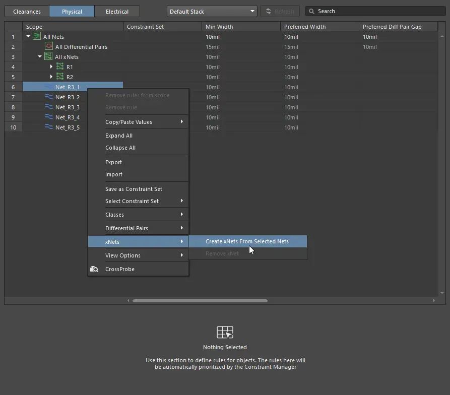Viewport: 450px width, 395px height.
Task: Click the net icon beside Net_R3_5
Action: (x=49, y=127)
